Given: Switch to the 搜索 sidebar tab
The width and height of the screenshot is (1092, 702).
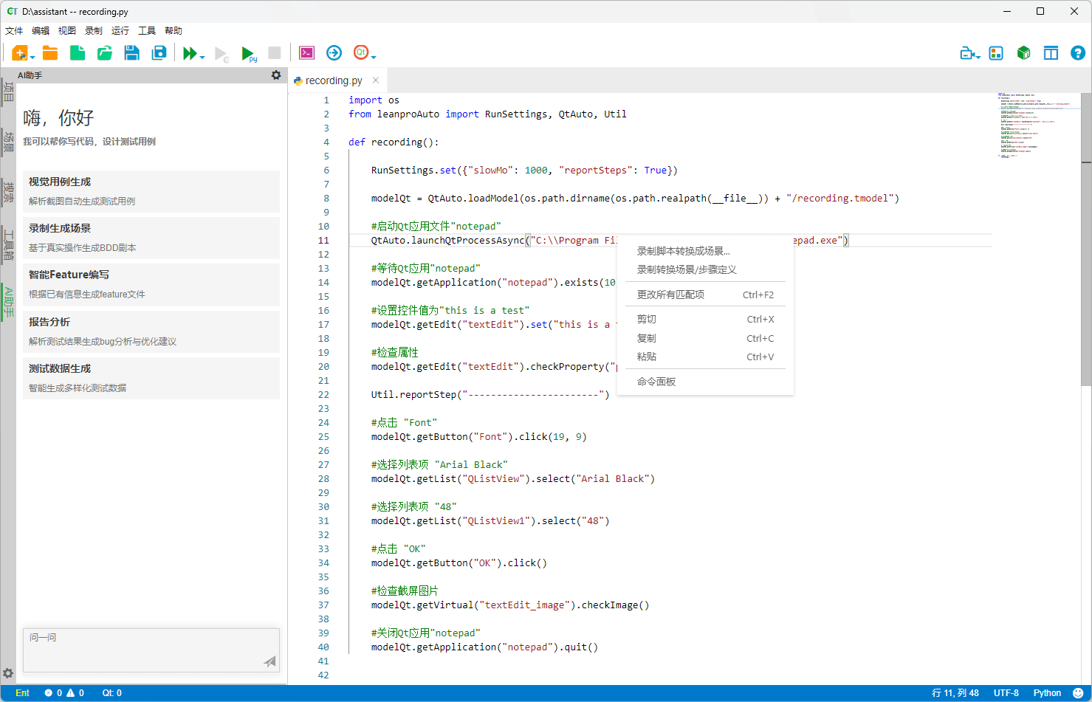Looking at the screenshot, I should [8, 192].
